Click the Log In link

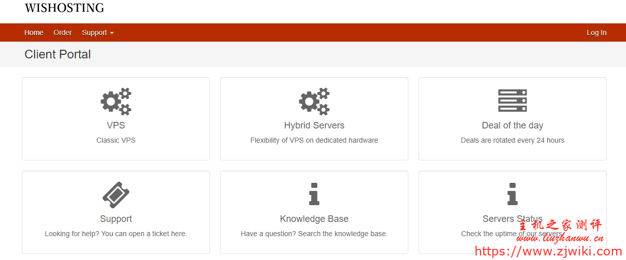[x=597, y=32]
